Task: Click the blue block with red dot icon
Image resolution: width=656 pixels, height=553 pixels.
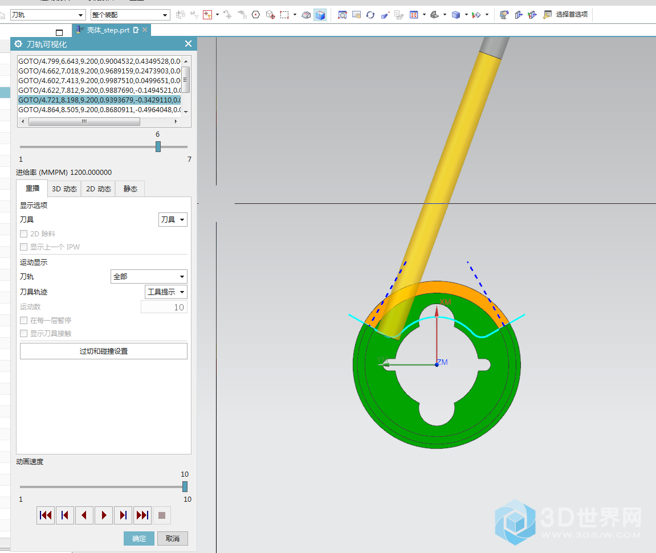Action: click(x=385, y=15)
